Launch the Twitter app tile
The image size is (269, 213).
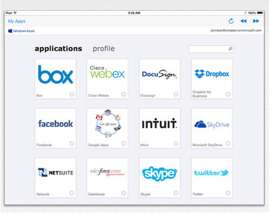click(x=212, y=177)
